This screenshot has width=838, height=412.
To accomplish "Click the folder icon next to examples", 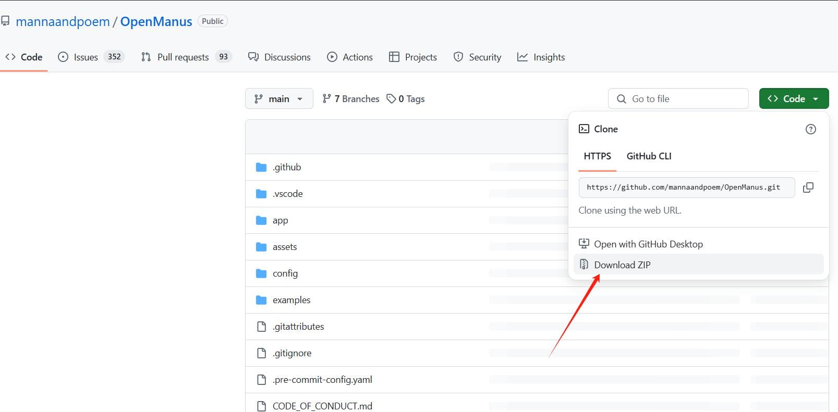I will click(261, 300).
